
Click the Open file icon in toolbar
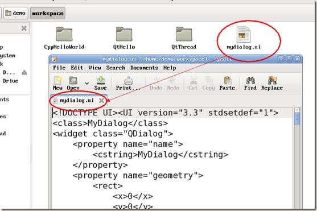point(73,80)
